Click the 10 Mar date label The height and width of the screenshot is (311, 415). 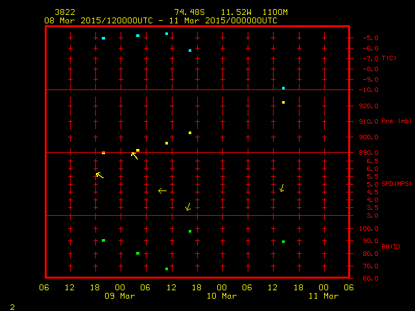(222, 296)
